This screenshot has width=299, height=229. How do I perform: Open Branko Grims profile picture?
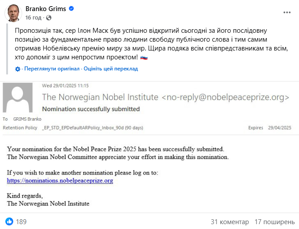tap(13, 13)
